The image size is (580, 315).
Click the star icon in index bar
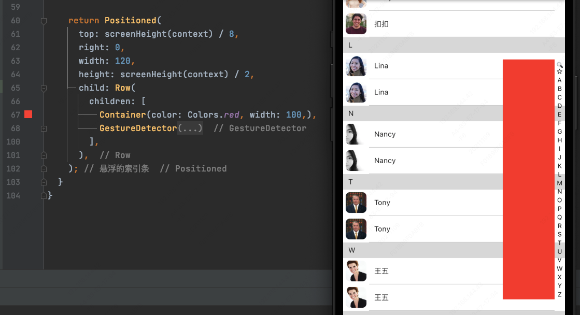[x=560, y=72]
